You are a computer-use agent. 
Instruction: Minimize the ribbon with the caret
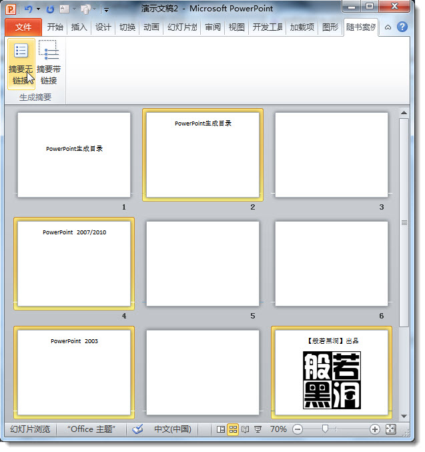388,27
